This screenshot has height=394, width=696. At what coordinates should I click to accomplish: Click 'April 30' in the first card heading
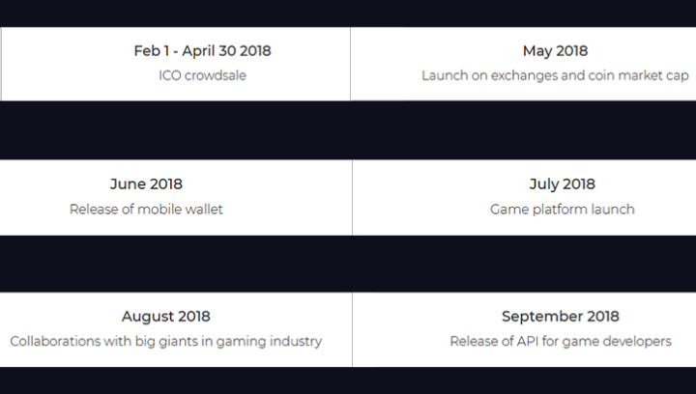coord(209,51)
